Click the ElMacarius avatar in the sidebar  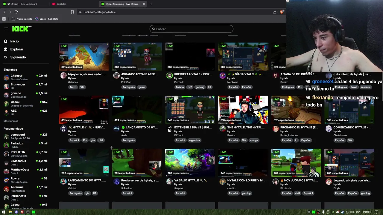tap(6, 163)
